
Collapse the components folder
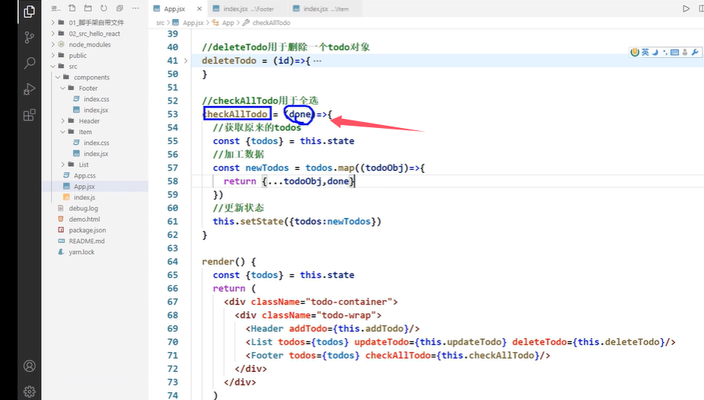91,77
